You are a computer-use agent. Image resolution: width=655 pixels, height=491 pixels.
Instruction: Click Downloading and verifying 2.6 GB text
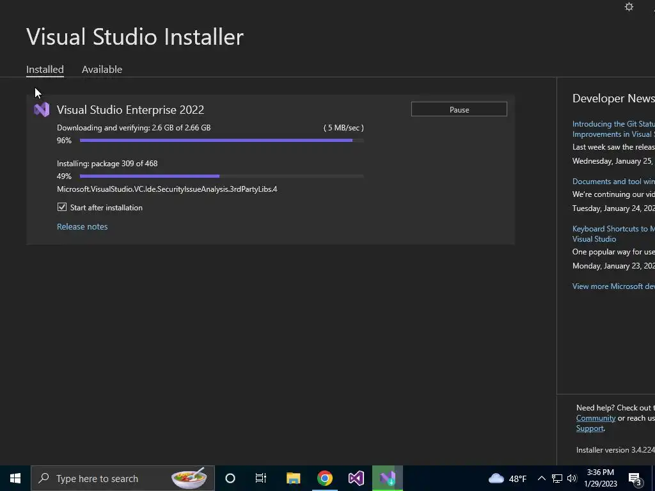(x=134, y=128)
